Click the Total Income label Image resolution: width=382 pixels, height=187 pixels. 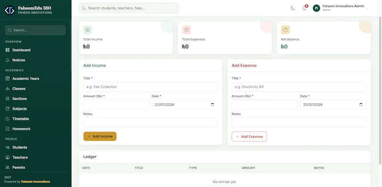click(x=93, y=39)
